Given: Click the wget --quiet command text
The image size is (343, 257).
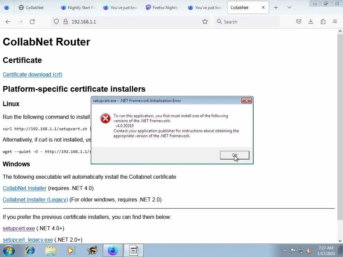Looking at the screenshot, I should click(47, 152).
